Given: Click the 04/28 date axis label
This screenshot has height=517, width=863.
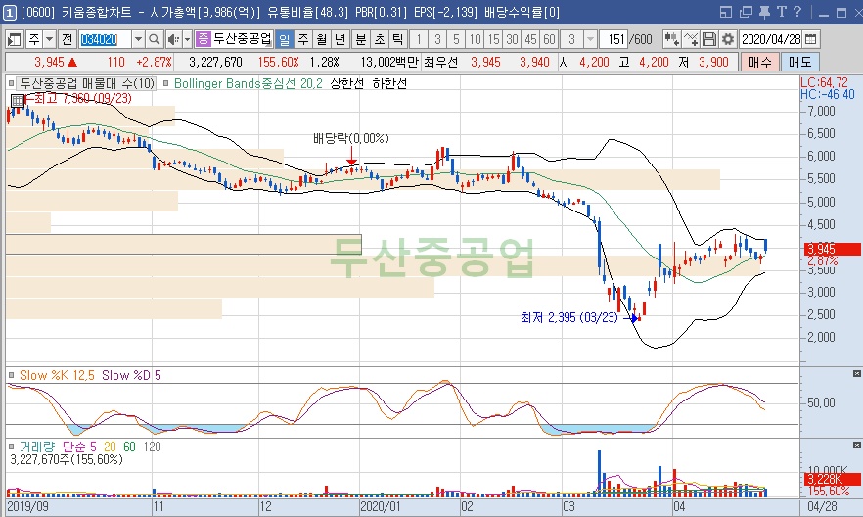Looking at the screenshot, I should [x=822, y=506].
